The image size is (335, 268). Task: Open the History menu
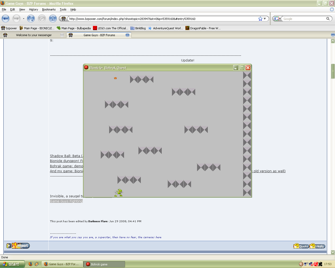[33, 9]
